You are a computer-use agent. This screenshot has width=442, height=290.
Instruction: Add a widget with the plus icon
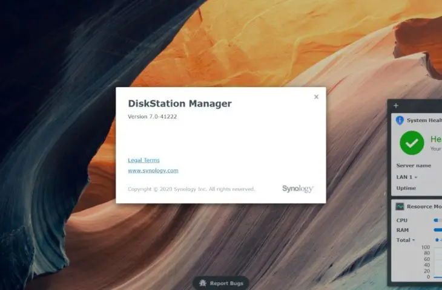coord(396,106)
